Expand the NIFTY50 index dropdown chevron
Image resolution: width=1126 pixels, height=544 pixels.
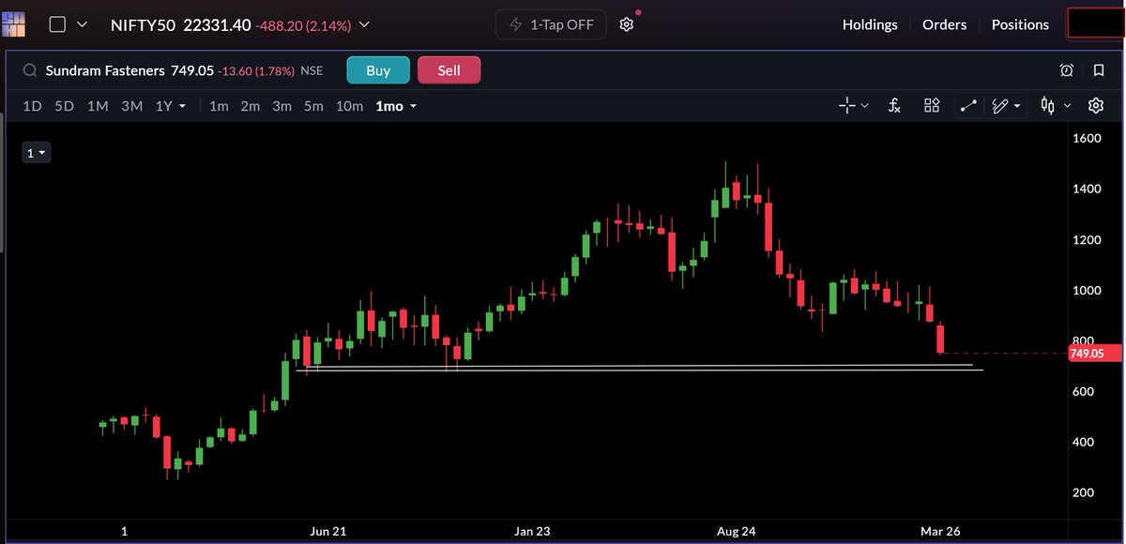(x=364, y=24)
